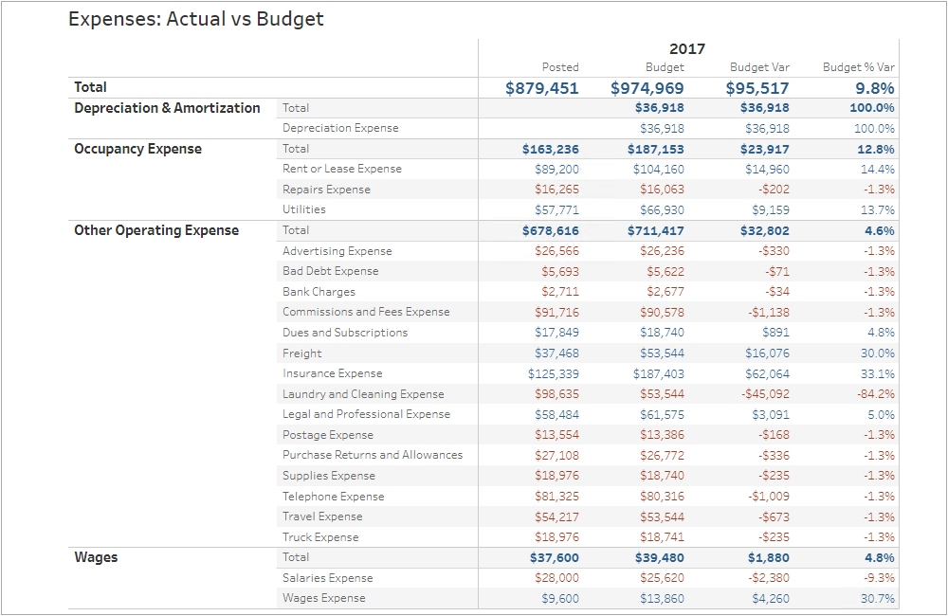Image resolution: width=948 pixels, height=616 pixels.
Task: Click the Other Operating Expense category
Action: tap(156, 231)
